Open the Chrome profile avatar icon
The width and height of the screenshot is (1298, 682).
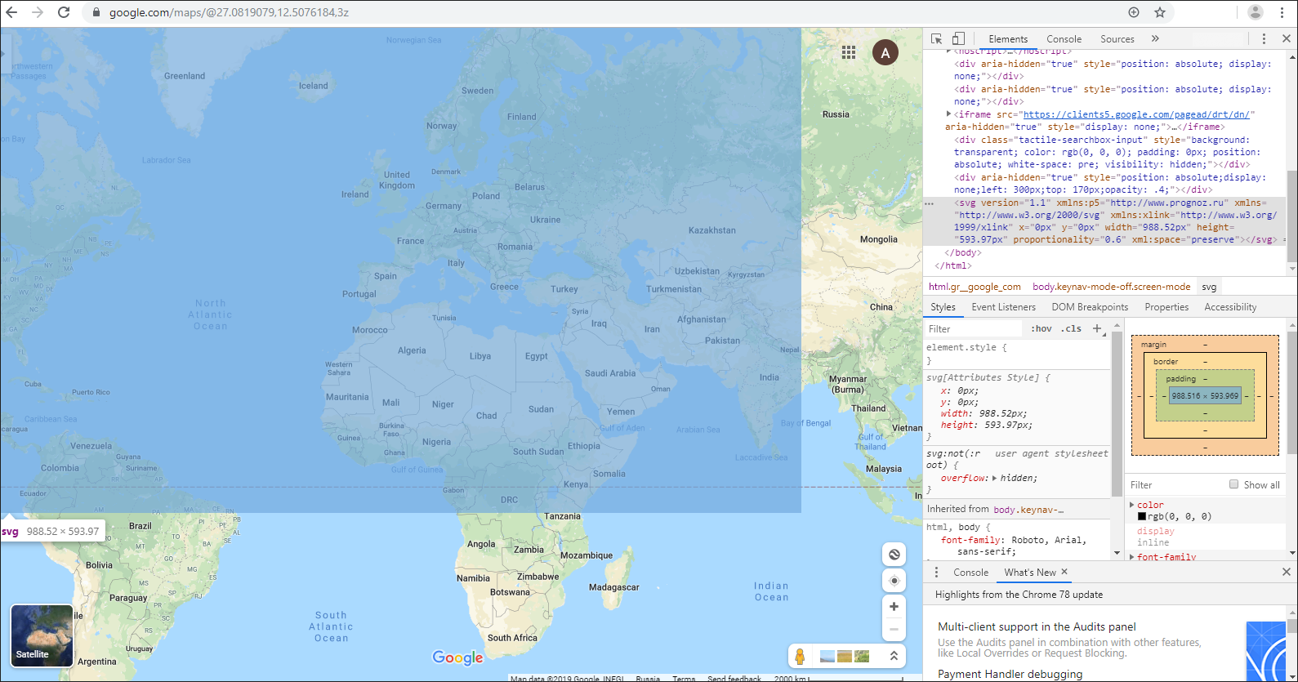(1256, 12)
